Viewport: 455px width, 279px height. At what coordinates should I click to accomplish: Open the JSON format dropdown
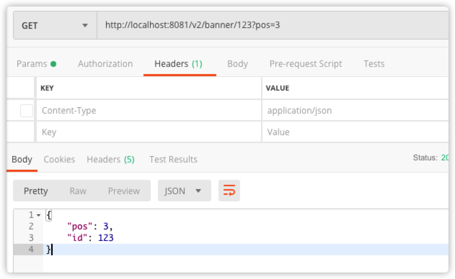[x=184, y=191]
